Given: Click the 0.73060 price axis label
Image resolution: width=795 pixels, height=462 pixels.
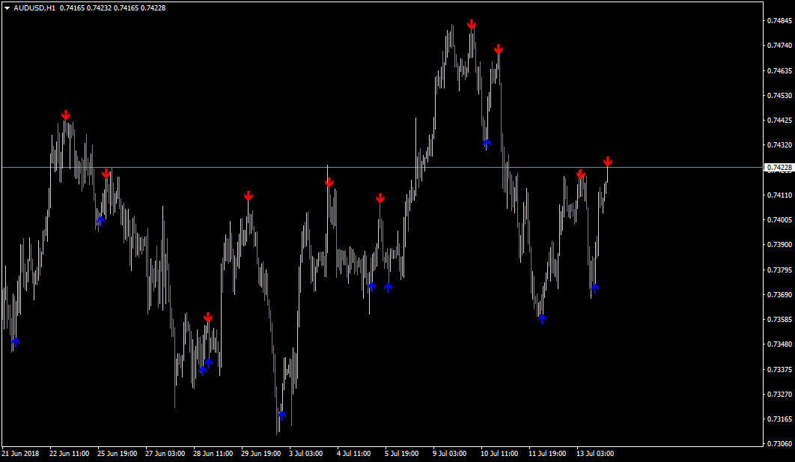Looking at the screenshot, I should click(779, 444).
